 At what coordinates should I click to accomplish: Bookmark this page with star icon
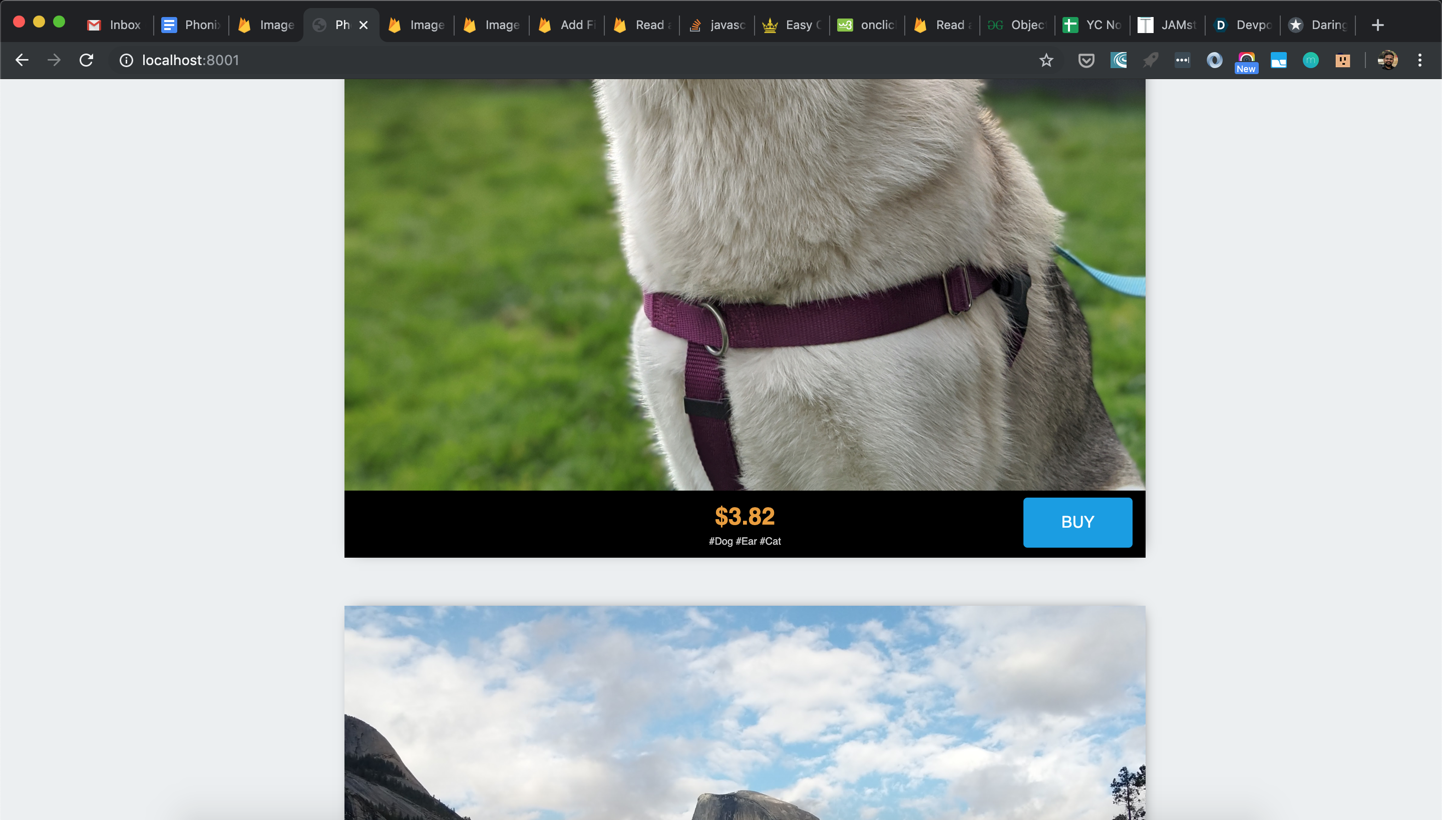tap(1046, 60)
